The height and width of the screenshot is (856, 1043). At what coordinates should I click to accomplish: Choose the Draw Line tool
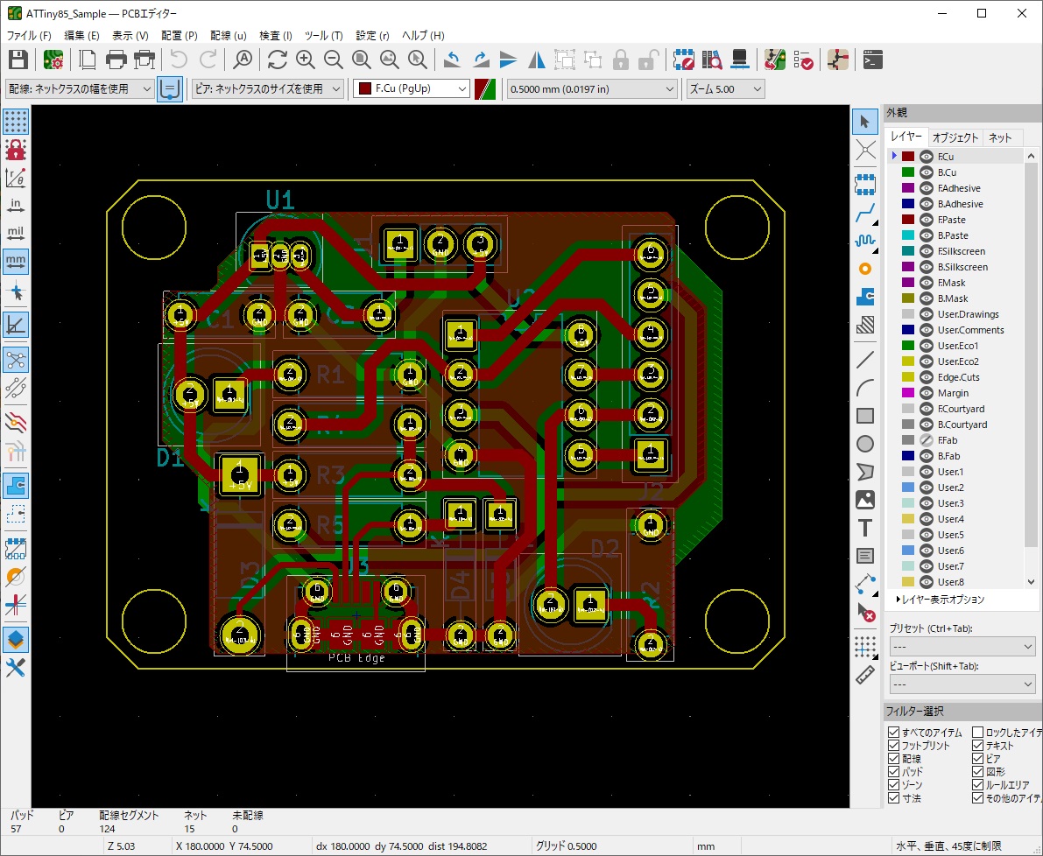(864, 360)
